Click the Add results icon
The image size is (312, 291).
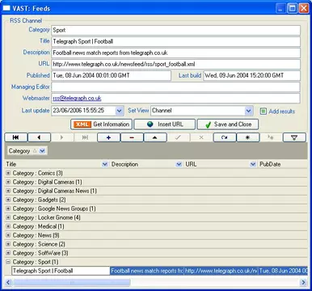click(x=264, y=112)
